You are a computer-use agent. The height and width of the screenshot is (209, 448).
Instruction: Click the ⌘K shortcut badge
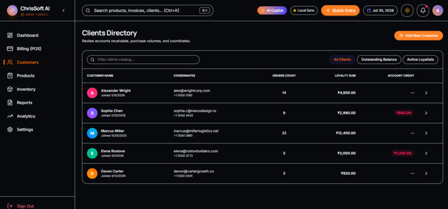point(204,11)
